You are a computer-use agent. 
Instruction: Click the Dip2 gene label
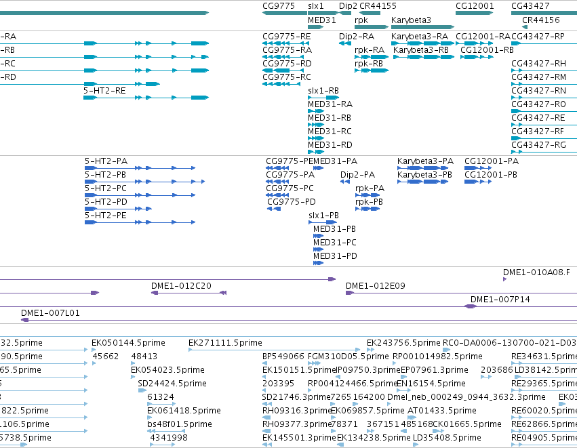pyautogui.click(x=348, y=6)
